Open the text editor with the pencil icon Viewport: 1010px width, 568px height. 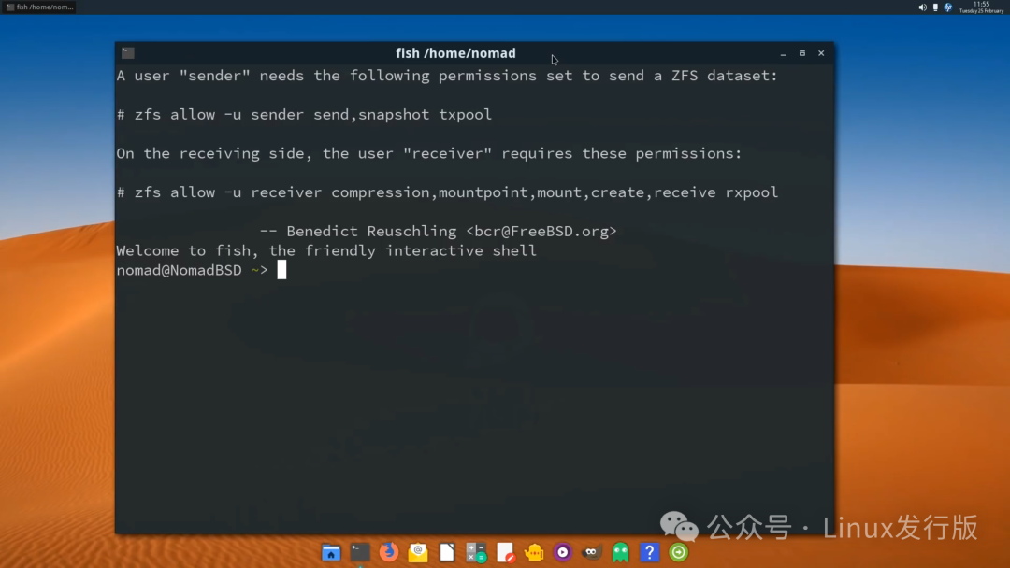click(x=504, y=551)
